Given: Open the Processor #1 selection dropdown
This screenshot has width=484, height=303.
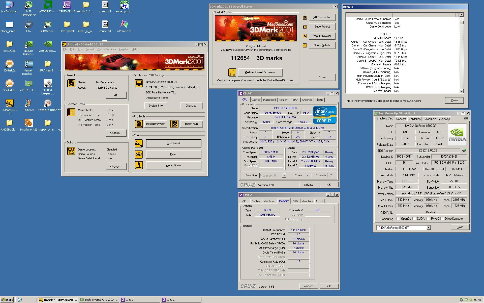Looking at the screenshot, I should click(x=284, y=175).
